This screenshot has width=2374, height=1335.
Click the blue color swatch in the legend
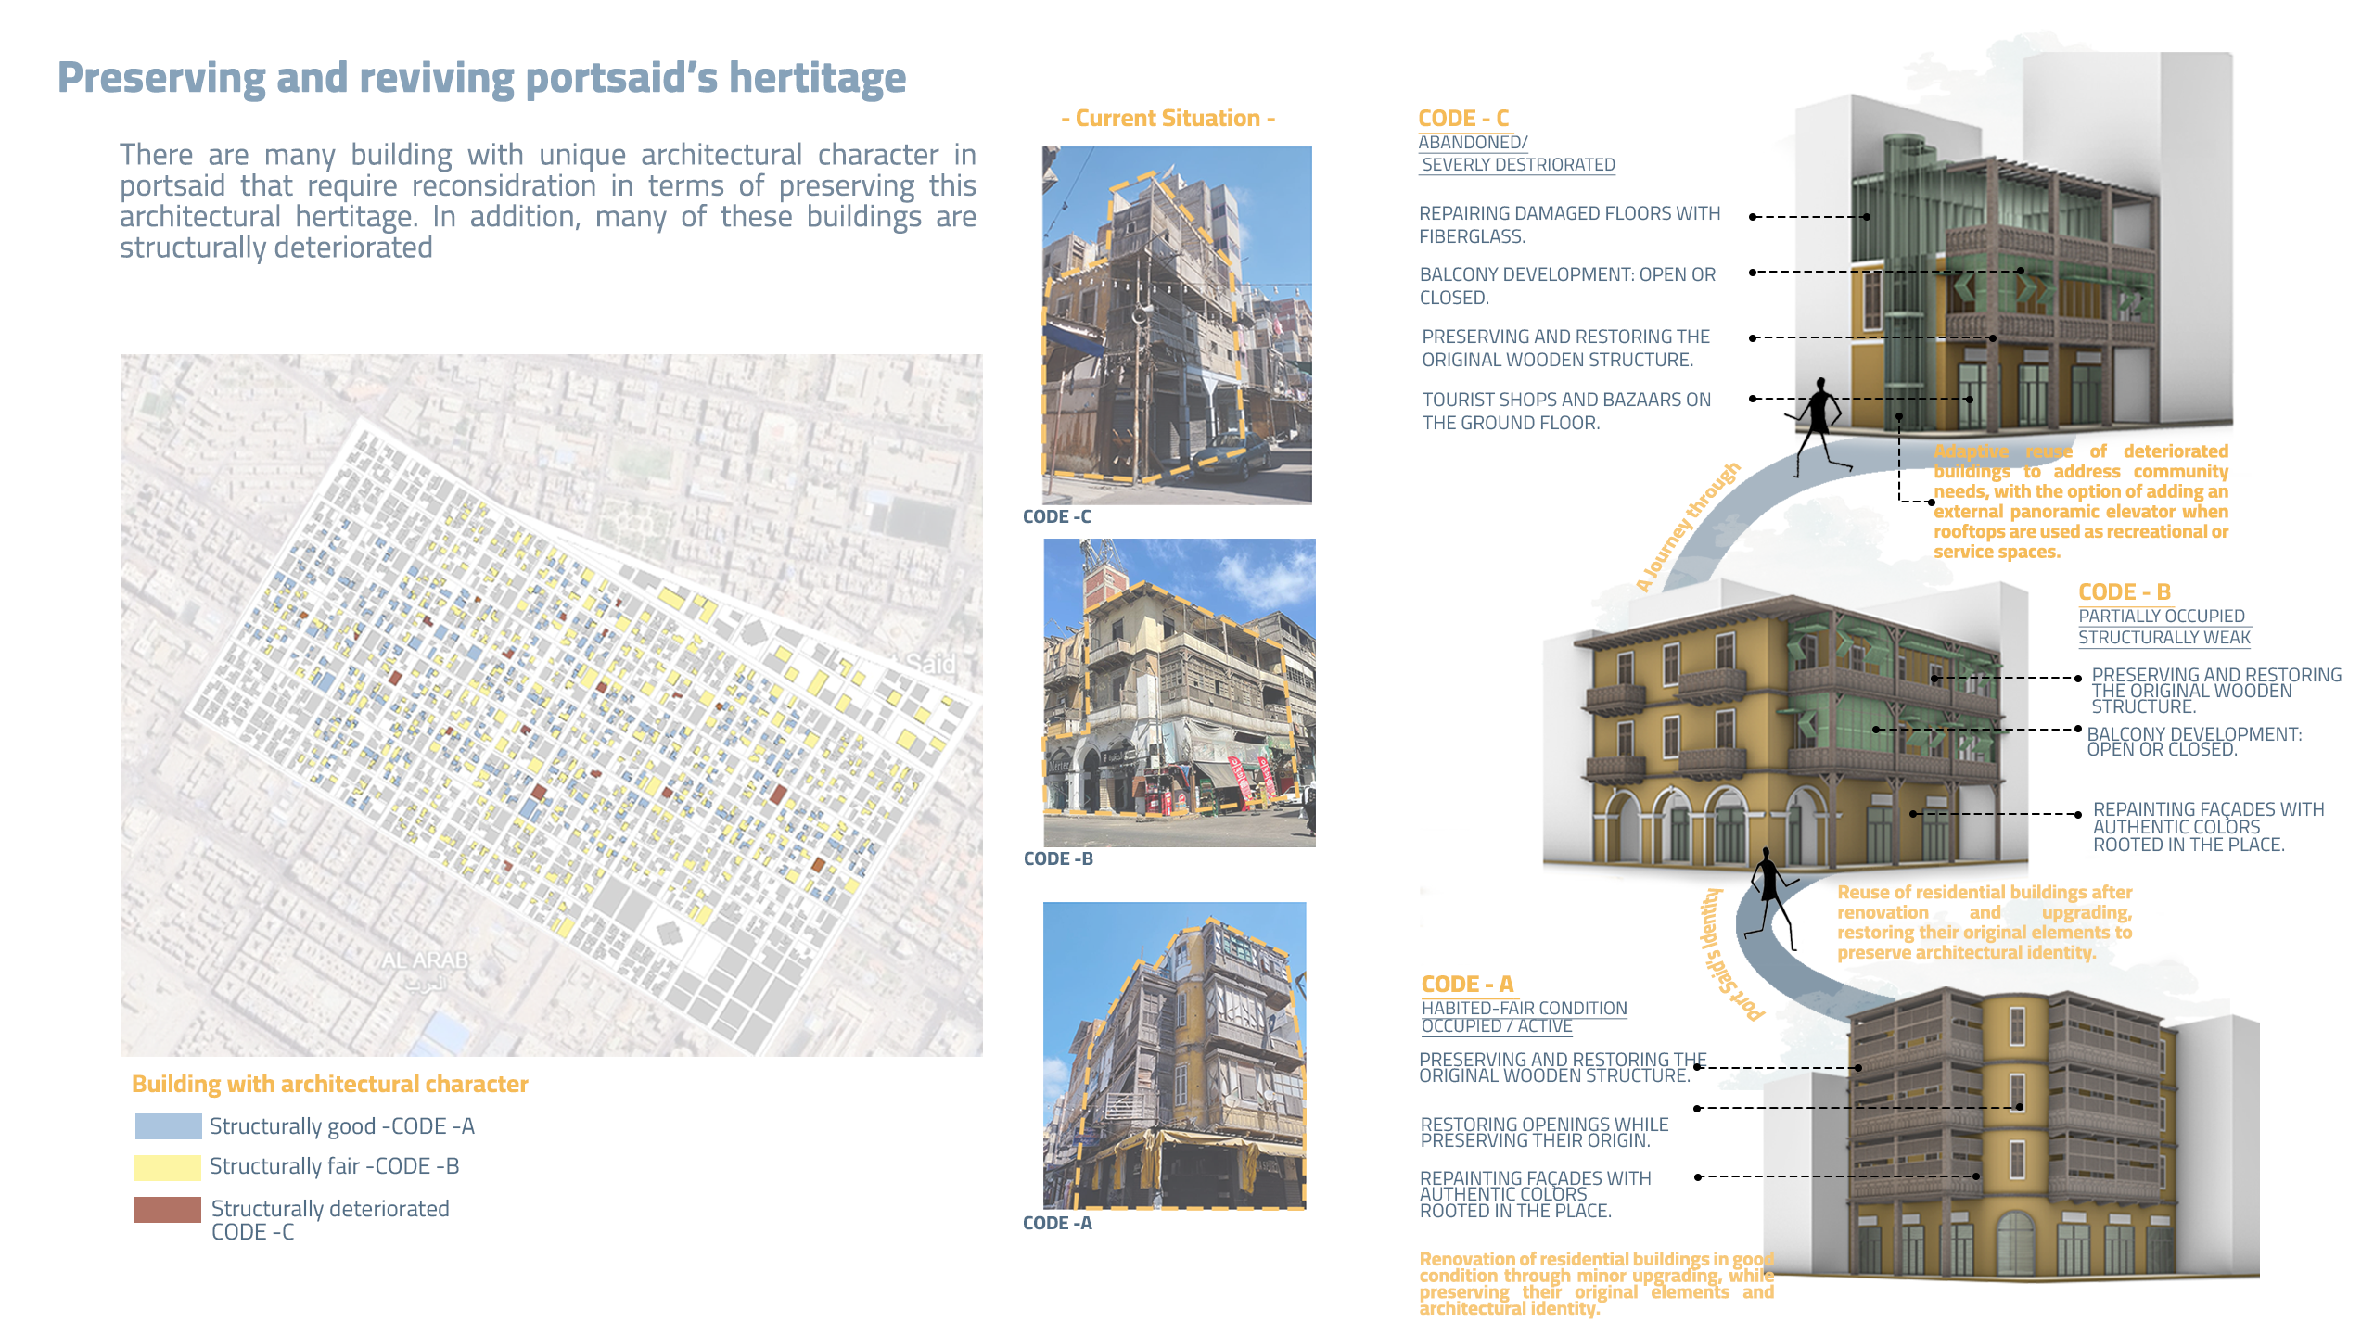coord(168,1127)
